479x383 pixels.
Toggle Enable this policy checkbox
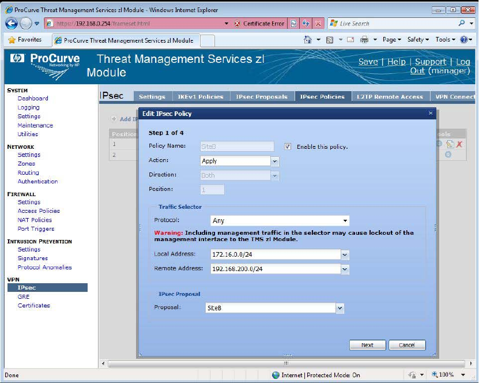point(288,147)
